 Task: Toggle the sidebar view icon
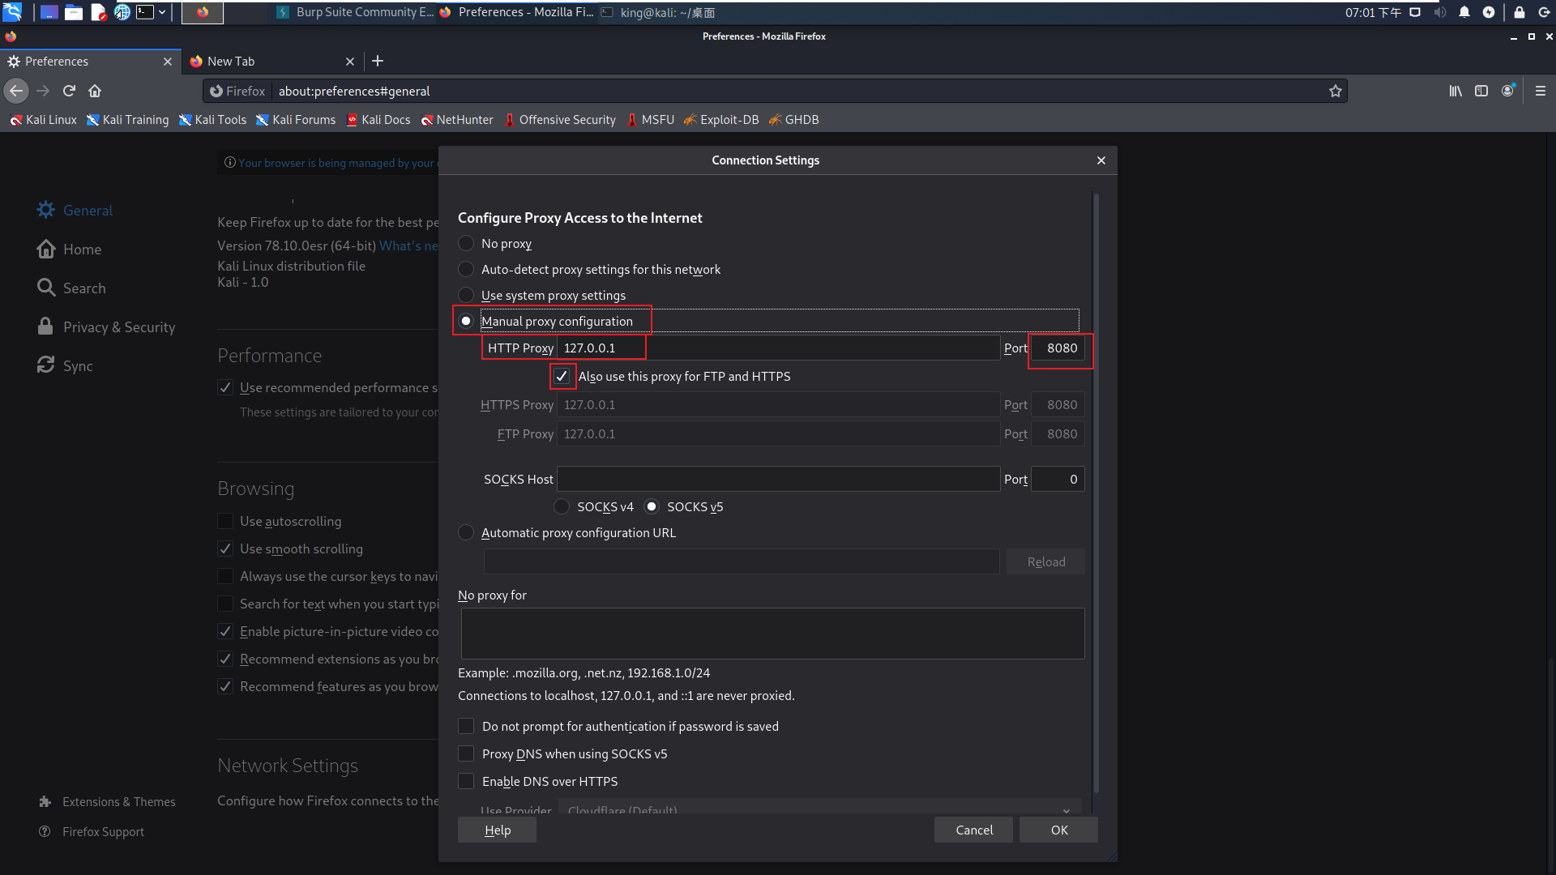click(x=1481, y=91)
